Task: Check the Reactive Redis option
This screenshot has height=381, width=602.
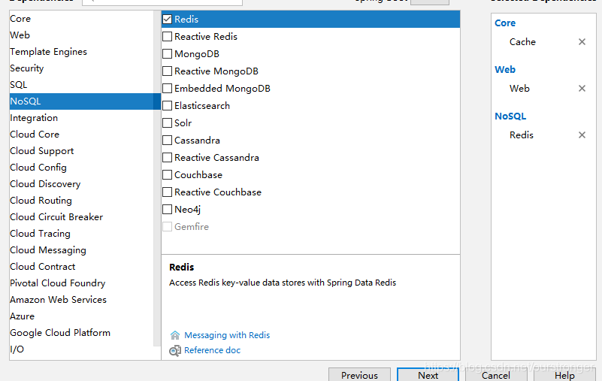Action: point(167,37)
